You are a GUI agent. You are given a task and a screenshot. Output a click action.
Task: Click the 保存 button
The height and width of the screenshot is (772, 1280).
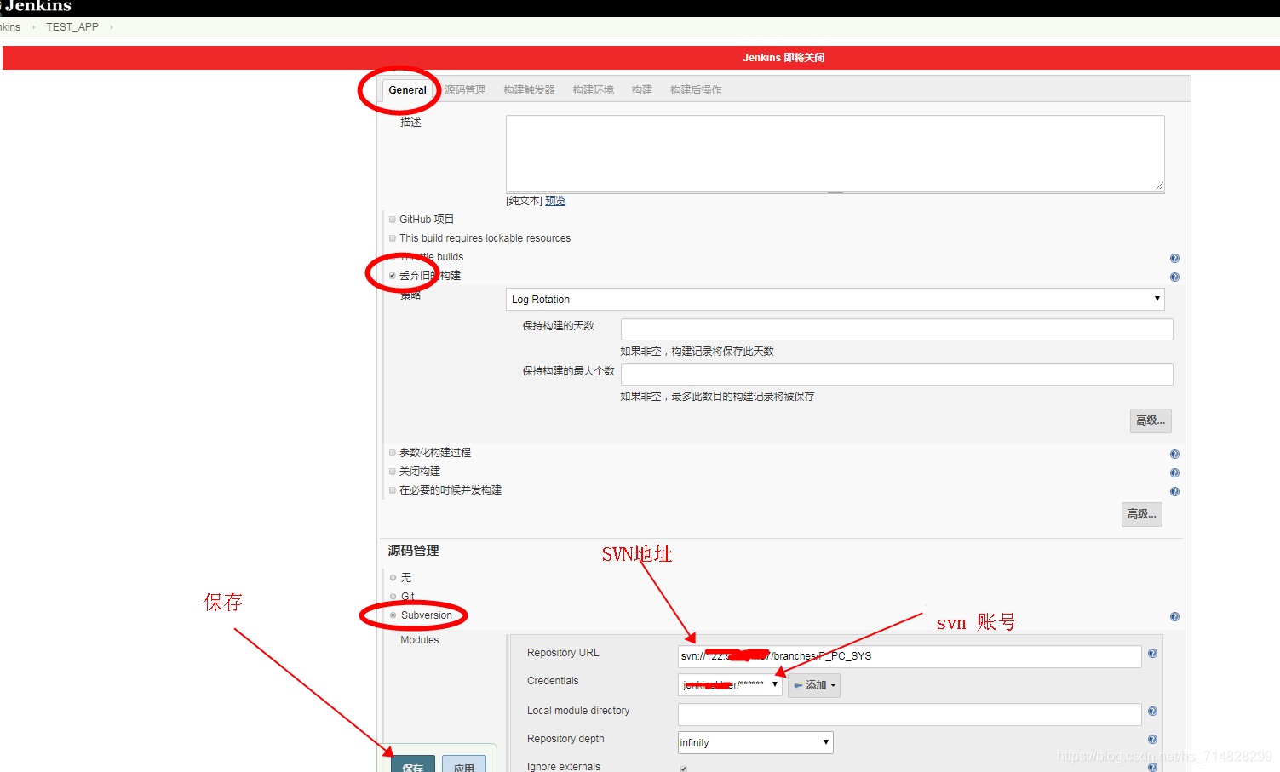point(413,765)
